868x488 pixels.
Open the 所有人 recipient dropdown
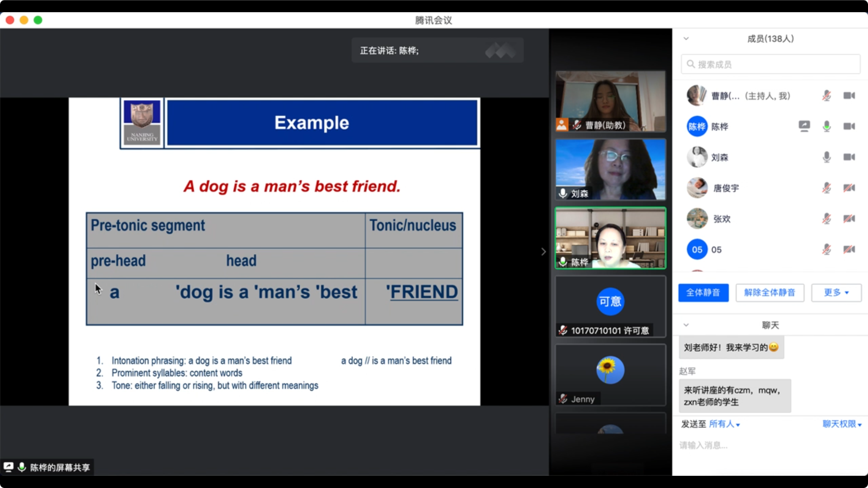pos(724,424)
